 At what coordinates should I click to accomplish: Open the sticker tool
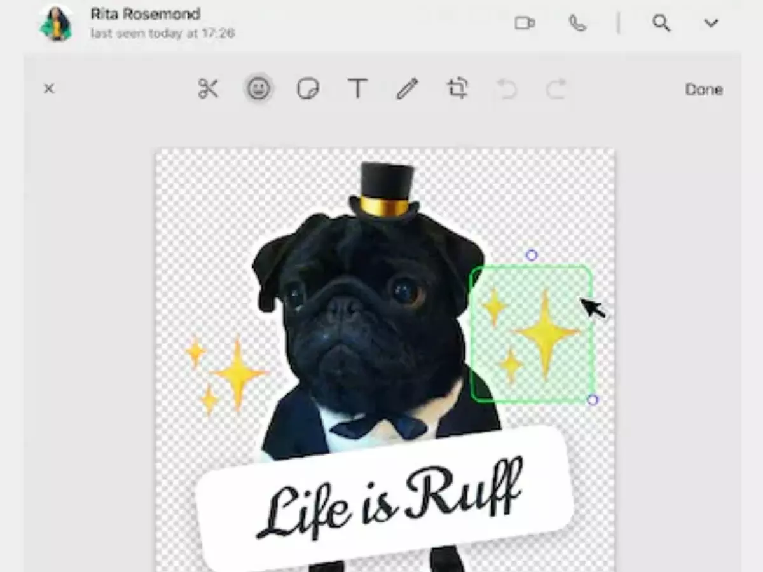(x=308, y=89)
